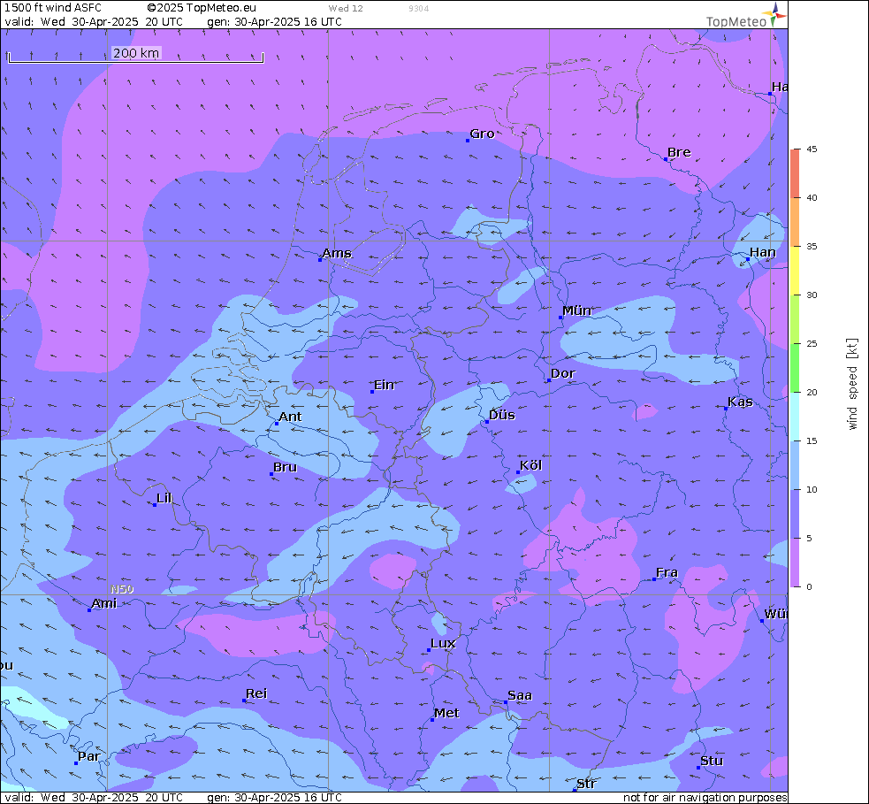Click the "Ein" city label
This screenshot has width=869, height=804.
[384, 385]
